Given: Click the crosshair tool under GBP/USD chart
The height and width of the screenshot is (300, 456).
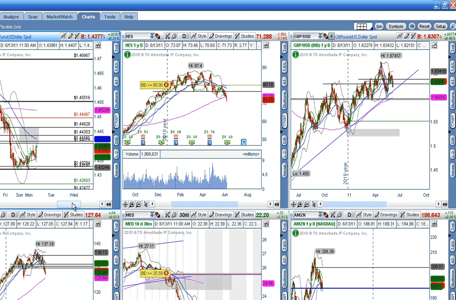Looking at the screenshot, I should point(293,205).
